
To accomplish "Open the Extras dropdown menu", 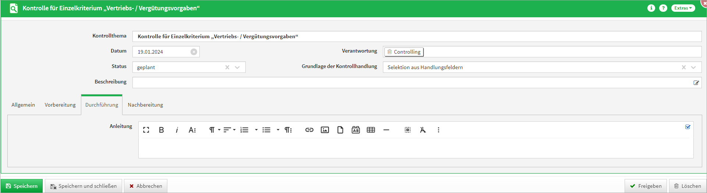I will coord(683,8).
